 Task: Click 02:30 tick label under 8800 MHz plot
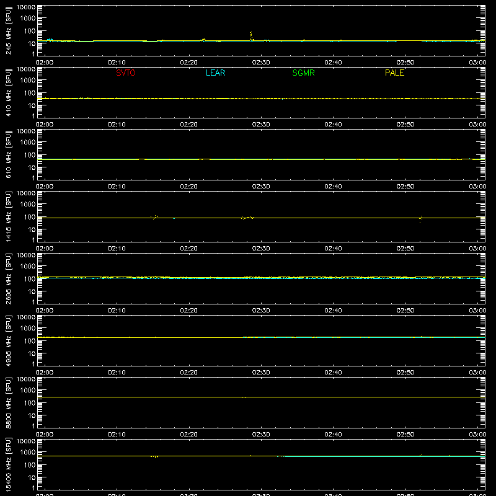(x=261, y=435)
